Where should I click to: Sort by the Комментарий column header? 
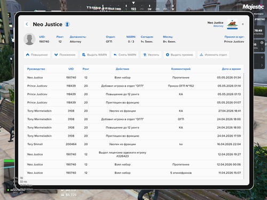click(181, 69)
